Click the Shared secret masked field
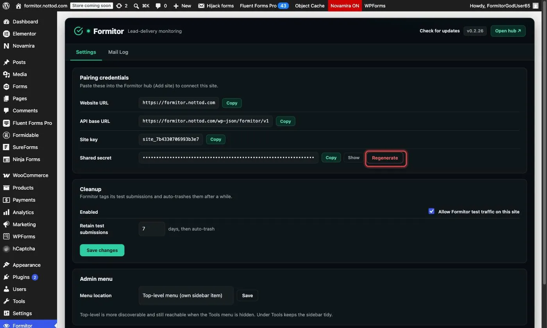The image size is (547, 328). 228,158
